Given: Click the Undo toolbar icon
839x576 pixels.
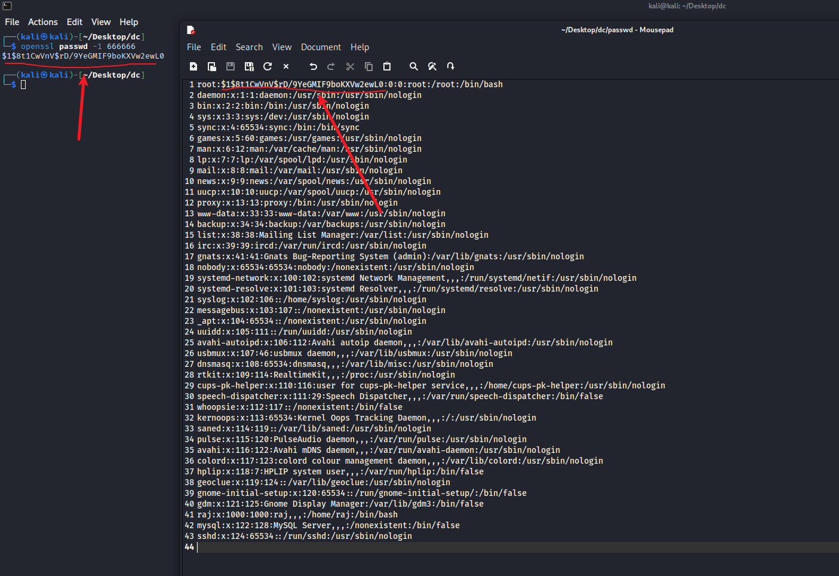Looking at the screenshot, I should (313, 66).
